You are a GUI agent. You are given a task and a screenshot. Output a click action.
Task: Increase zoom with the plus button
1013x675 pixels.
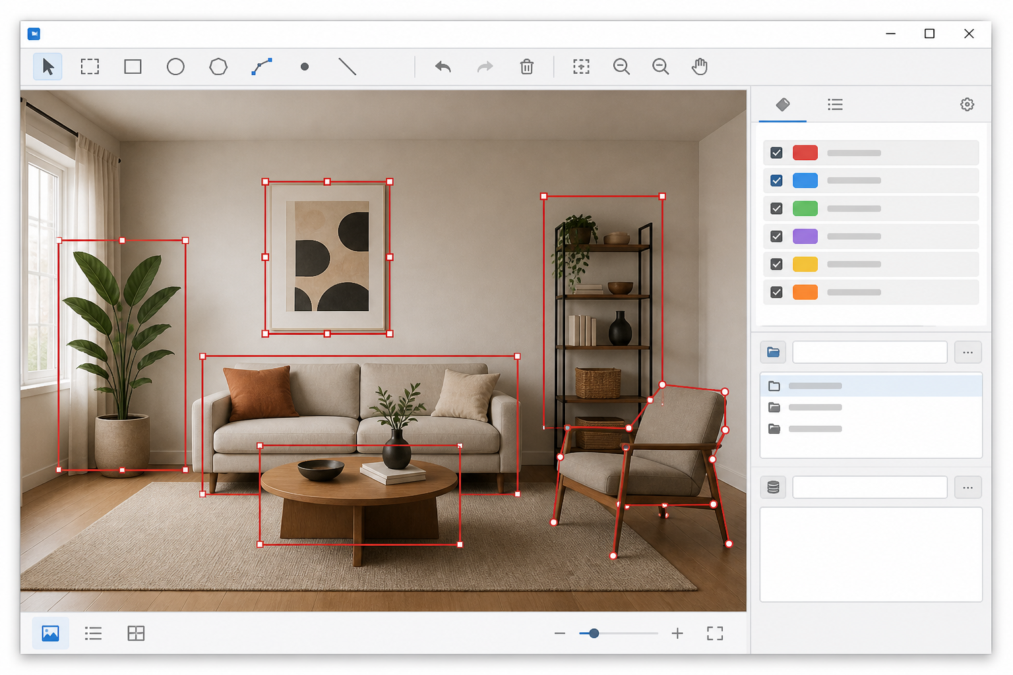pos(677,633)
